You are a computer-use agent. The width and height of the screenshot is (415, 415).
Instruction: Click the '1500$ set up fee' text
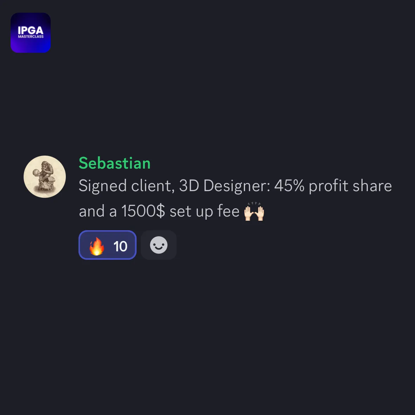[180, 211]
